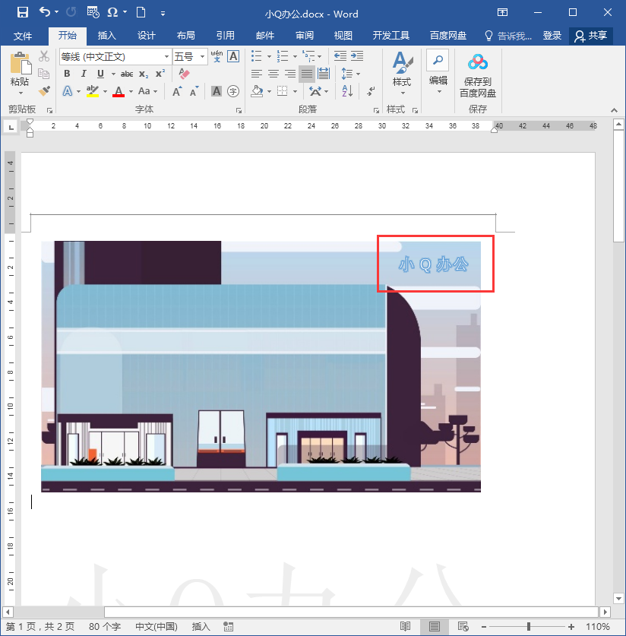Open Change Case Aa dropdown
Image resolution: width=626 pixels, height=636 pixels.
[x=147, y=91]
